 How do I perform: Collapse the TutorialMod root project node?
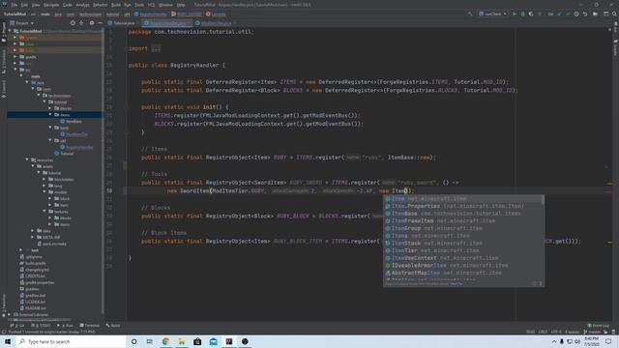[10, 31]
